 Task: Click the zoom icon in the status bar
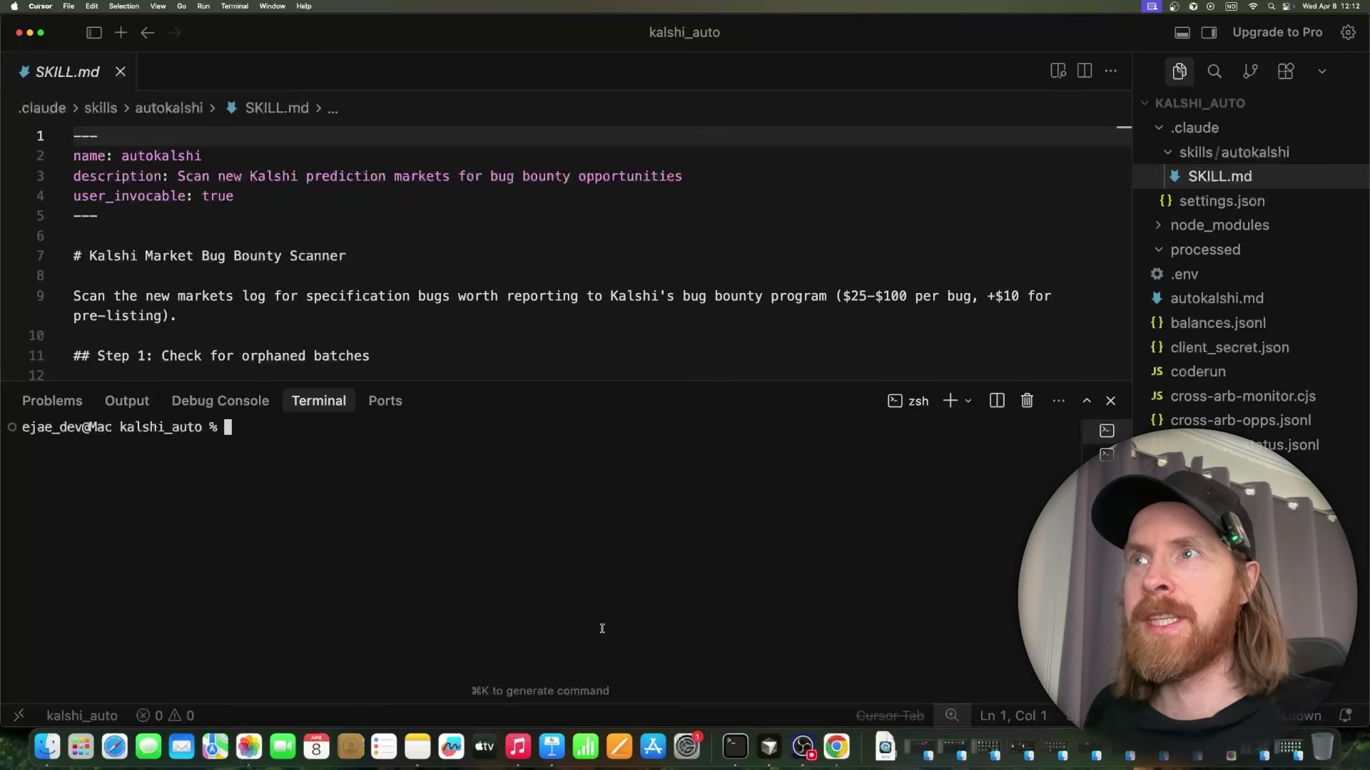(952, 715)
